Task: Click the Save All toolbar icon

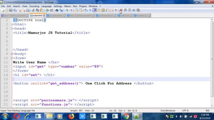Action: click(15, 10)
